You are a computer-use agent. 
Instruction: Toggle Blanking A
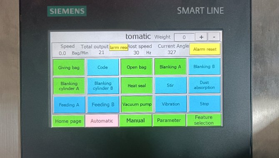pyautogui.click(x=170, y=67)
